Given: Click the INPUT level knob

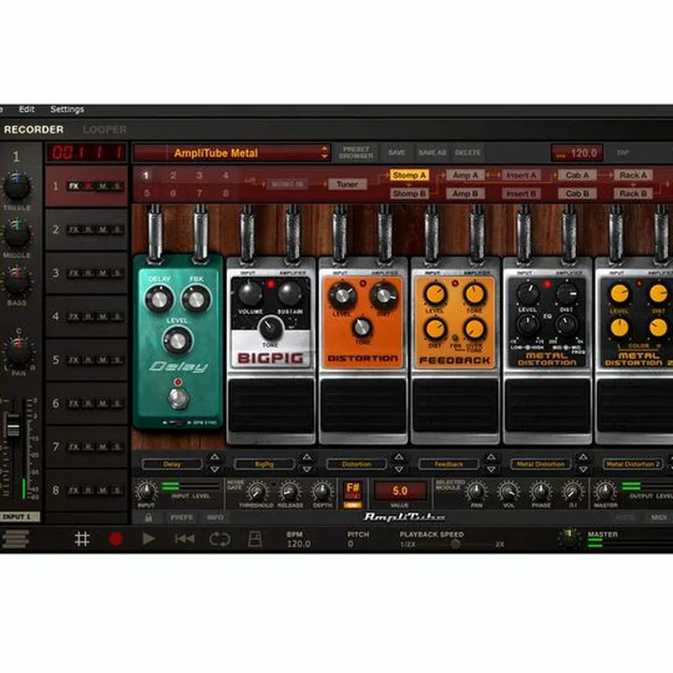Looking at the screenshot, I should click(147, 491).
